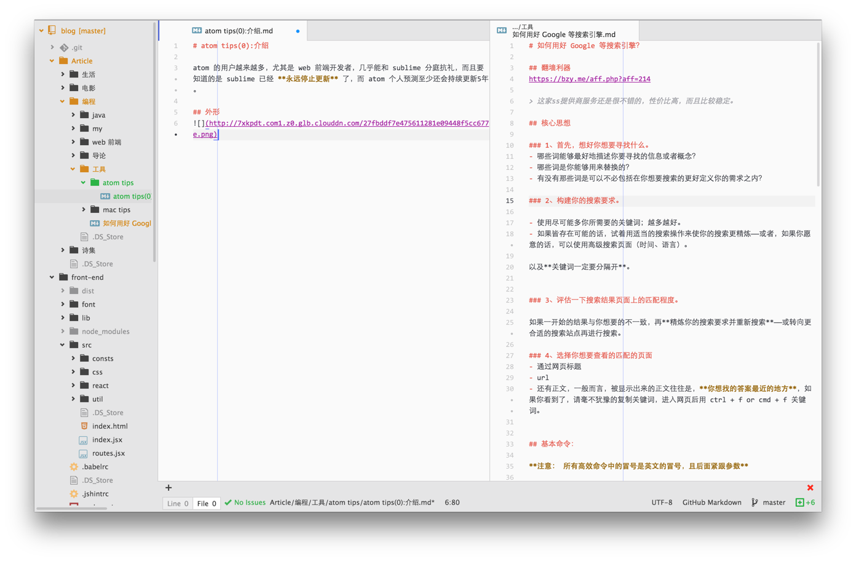The height and width of the screenshot is (561, 856).
Task: Click the Markdown icon beside 如何用好 Googl file
Action: pyautogui.click(x=93, y=223)
